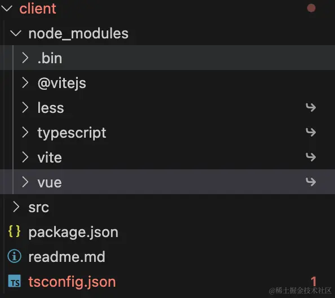Click the symlink arrow icon next to less

311,107
